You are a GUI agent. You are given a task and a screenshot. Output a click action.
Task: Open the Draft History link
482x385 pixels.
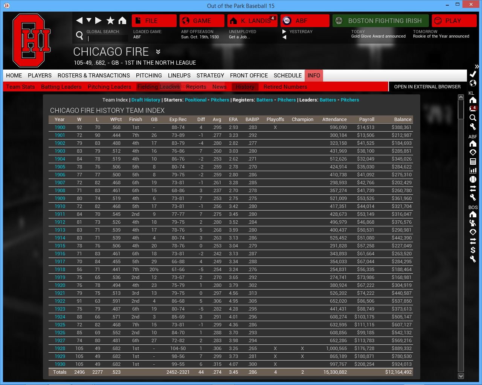point(146,100)
